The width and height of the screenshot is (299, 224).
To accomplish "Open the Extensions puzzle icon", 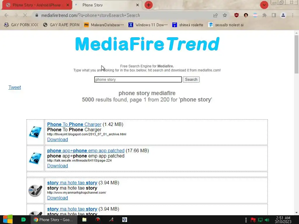I will (x=265, y=15).
